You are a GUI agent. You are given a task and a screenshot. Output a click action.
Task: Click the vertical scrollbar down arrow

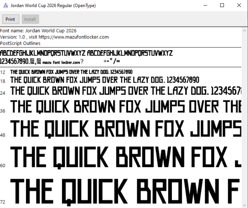point(244,206)
